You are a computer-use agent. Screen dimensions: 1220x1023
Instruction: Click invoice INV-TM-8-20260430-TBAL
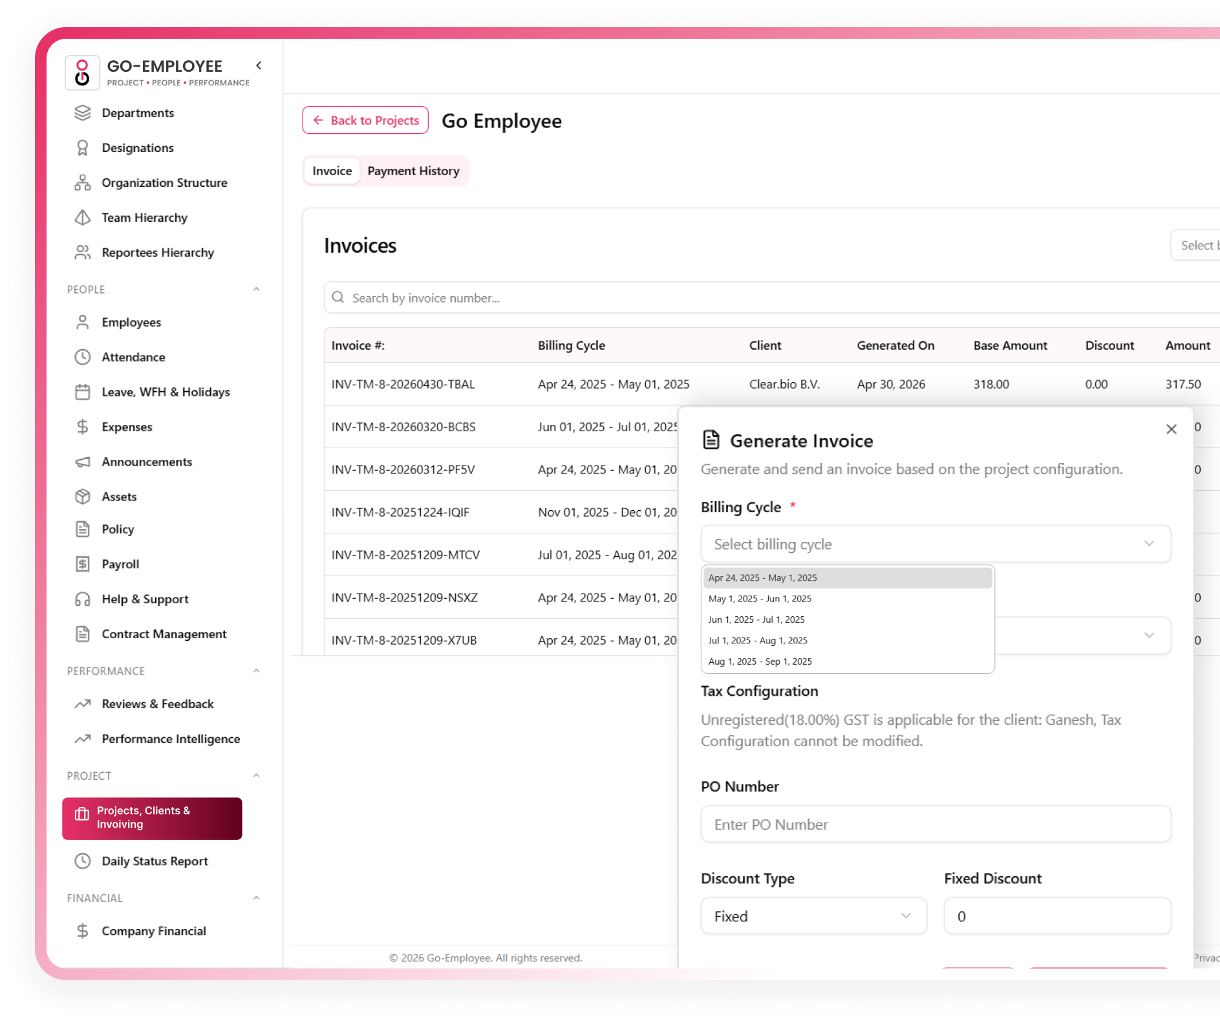(403, 384)
